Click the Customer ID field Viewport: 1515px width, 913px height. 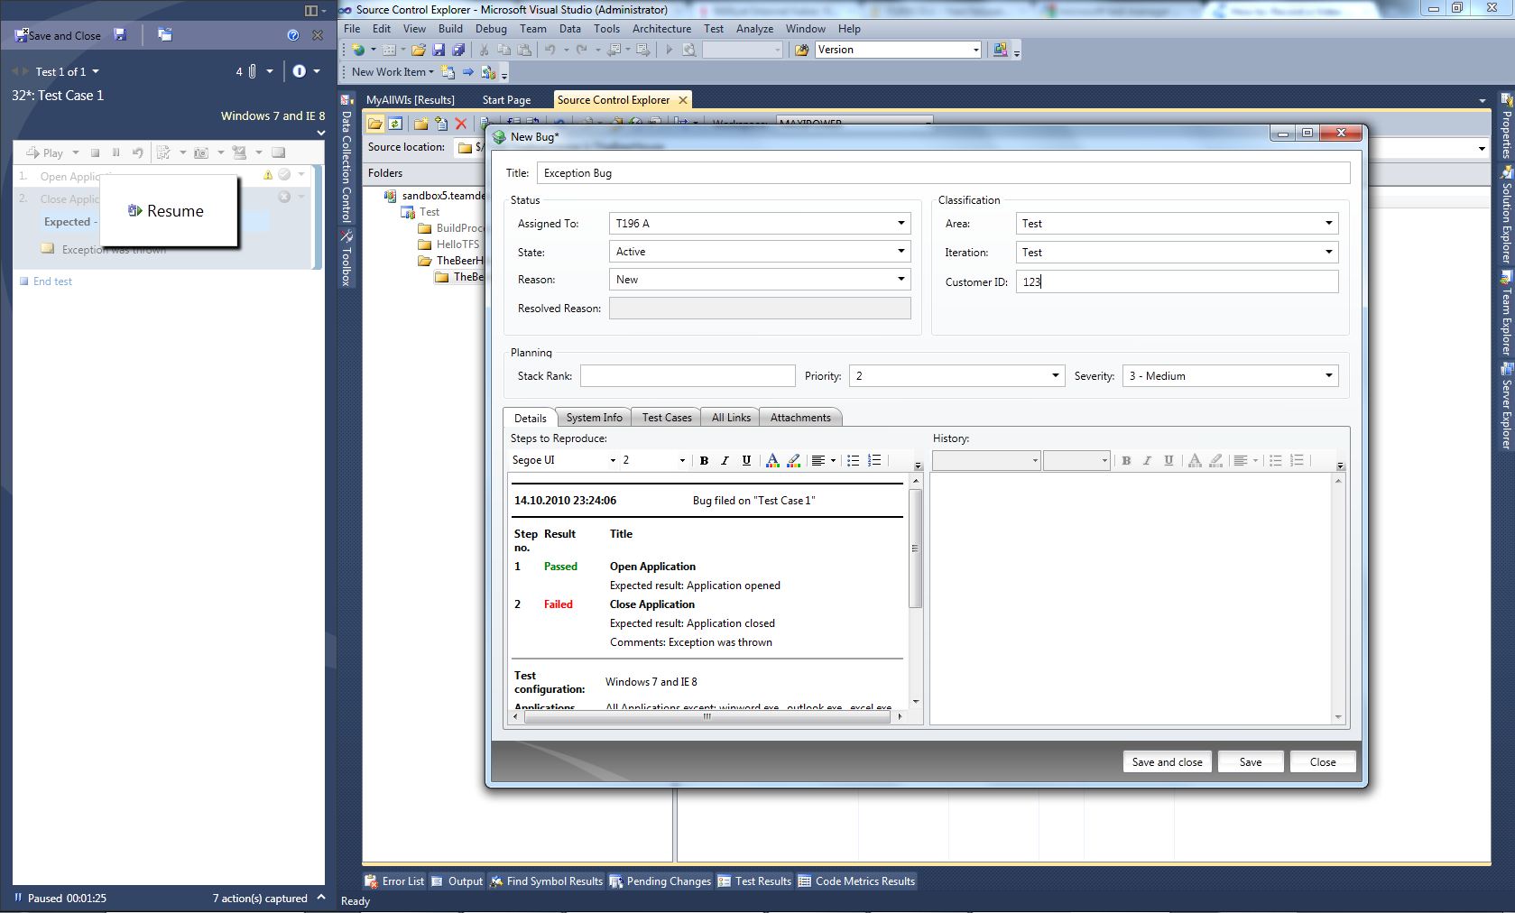pos(1177,281)
